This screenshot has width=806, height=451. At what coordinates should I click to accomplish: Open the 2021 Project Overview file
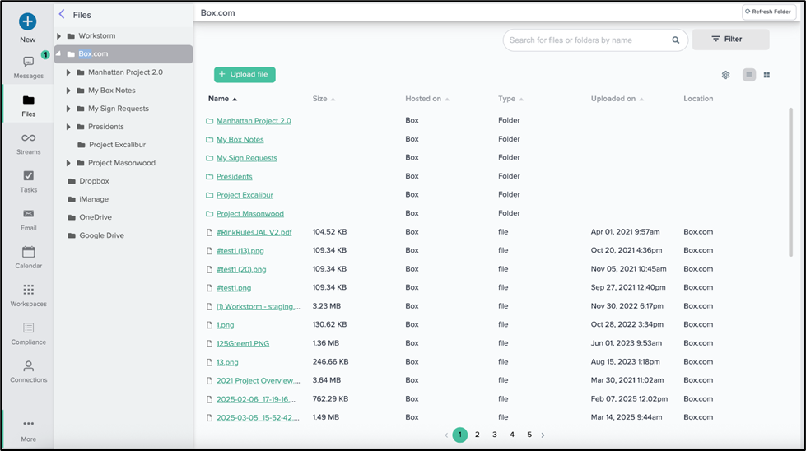(x=258, y=380)
